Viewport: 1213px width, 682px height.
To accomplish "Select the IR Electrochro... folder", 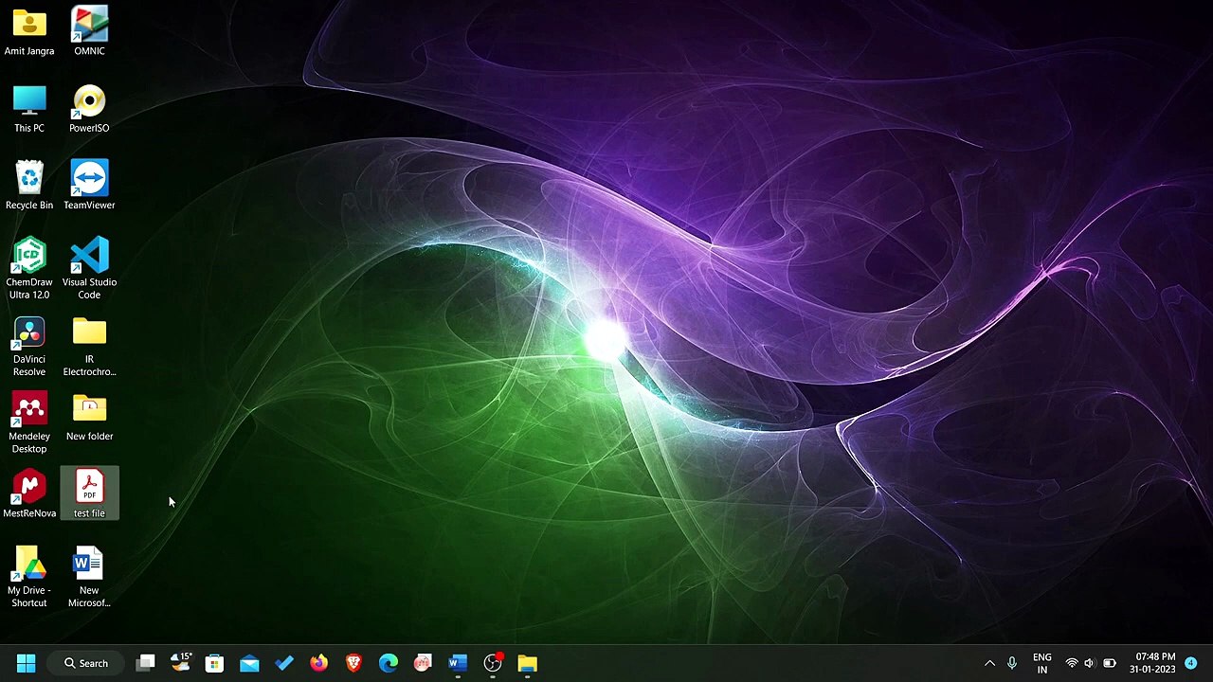I will [89, 347].
